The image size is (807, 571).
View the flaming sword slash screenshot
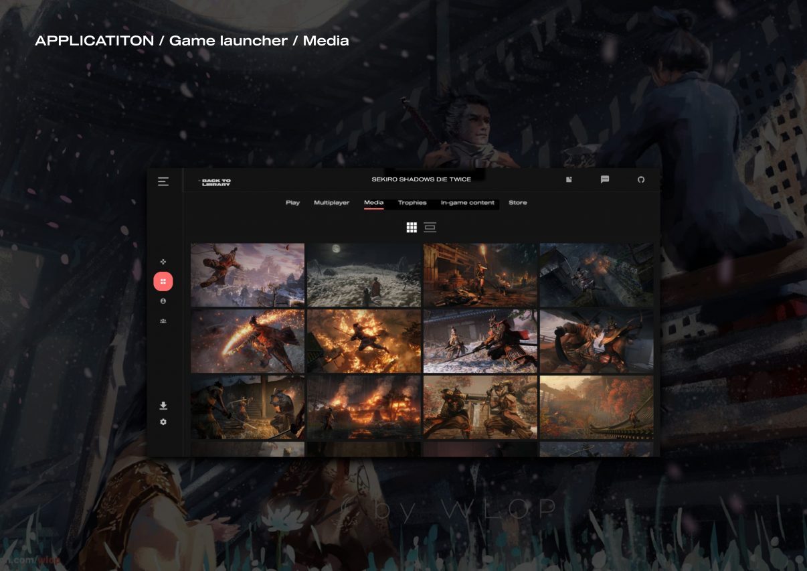(x=248, y=341)
